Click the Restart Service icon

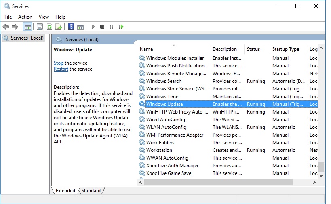tap(121, 27)
